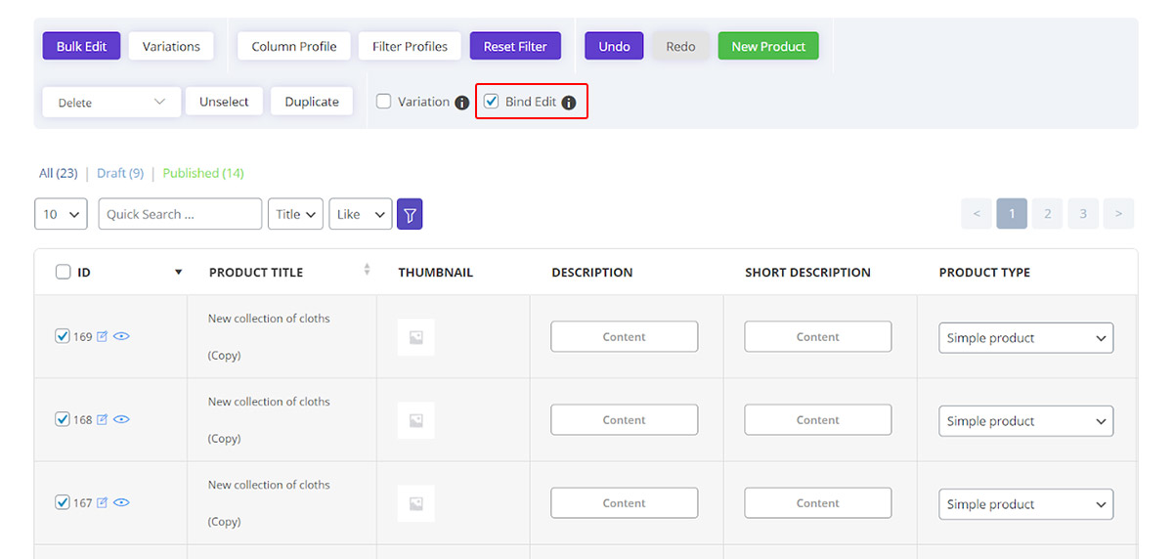Image resolution: width=1173 pixels, height=559 pixels.
Task: Uncheck the Bind Edit checkbox
Action: tap(492, 101)
